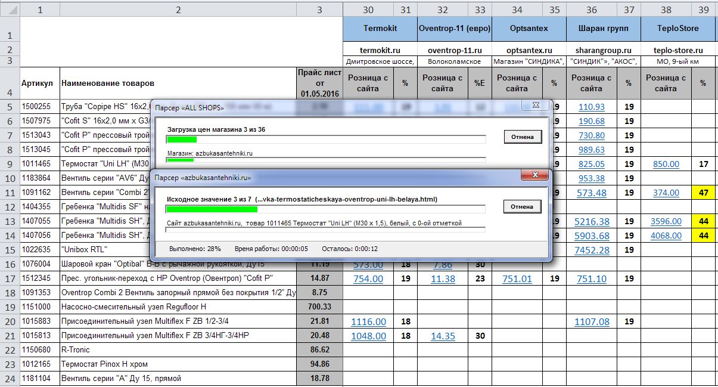This screenshot has width=718, height=387.
Task: Select the Termokit shop header cell
Action: click(380, 28)
